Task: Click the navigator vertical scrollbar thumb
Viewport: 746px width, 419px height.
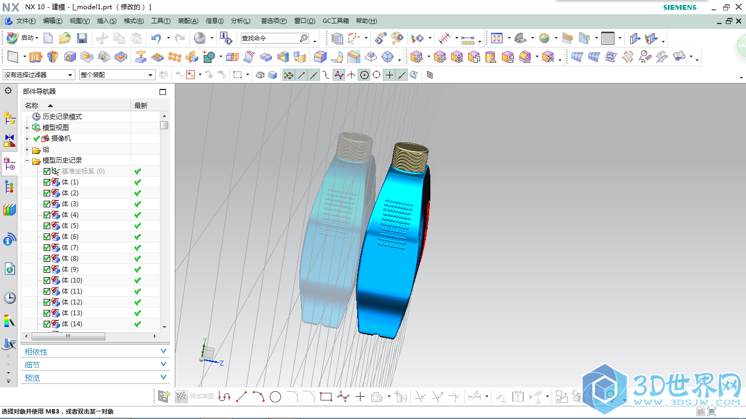Action: pyautogui.click(x=164, y=125)
